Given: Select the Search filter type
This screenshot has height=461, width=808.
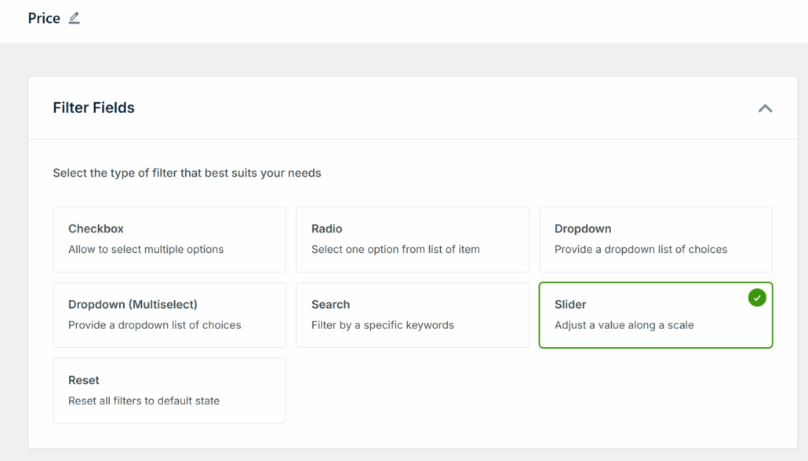Looking at the screenshot, I should [413, 314].
